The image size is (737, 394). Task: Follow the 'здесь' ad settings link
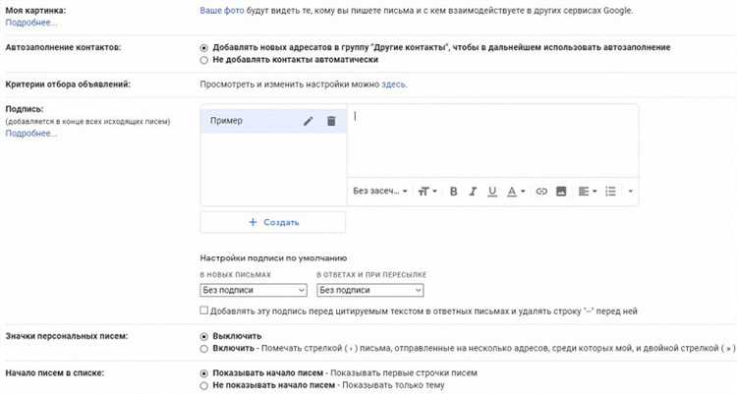tap(394, 84)
